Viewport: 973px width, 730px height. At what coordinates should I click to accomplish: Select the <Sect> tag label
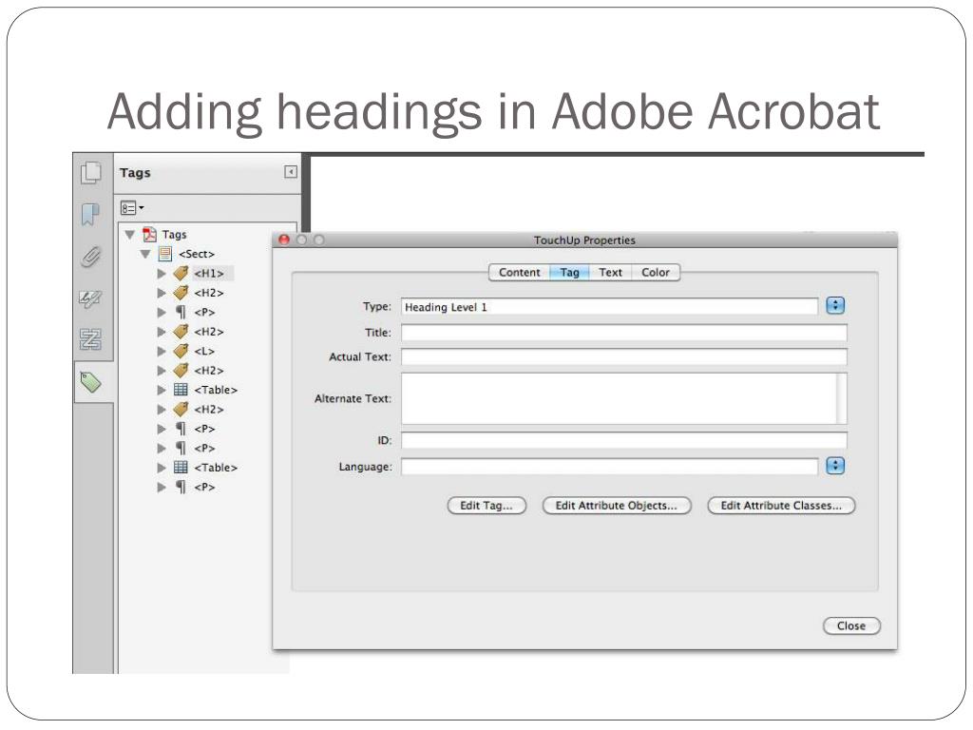click(x=197, y=254)
